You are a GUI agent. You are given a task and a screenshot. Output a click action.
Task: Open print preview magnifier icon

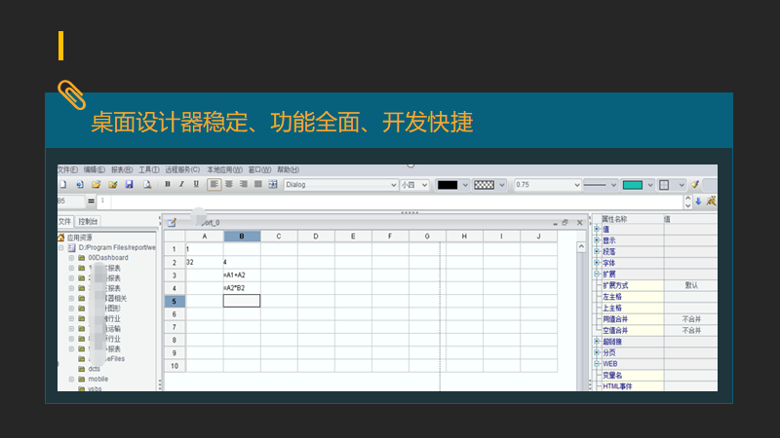[147, 185]
